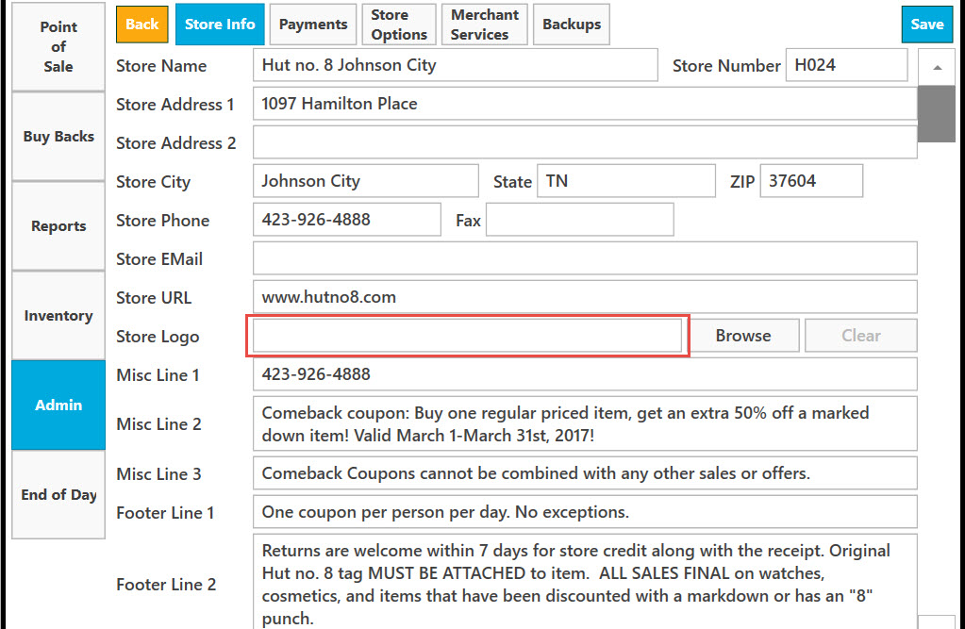This screenshot has height=629, width=965.
Task: Click the Store Logo label
Action: (158, 337)
